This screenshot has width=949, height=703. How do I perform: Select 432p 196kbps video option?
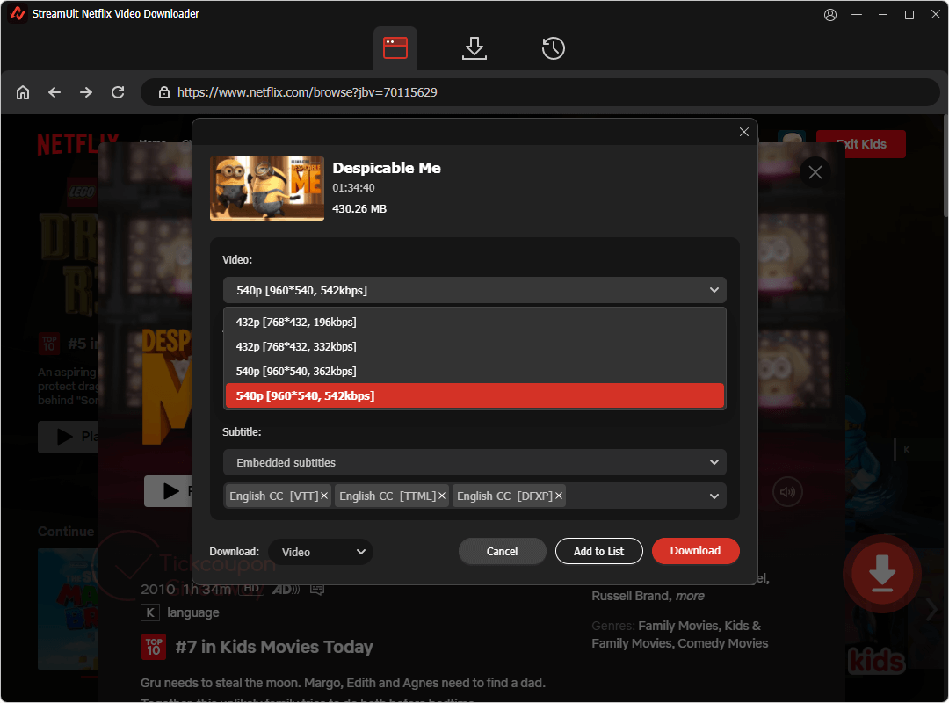tap(474, 322)
